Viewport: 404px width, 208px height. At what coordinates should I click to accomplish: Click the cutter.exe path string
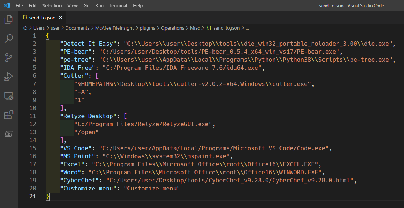(x=193, y=84)
